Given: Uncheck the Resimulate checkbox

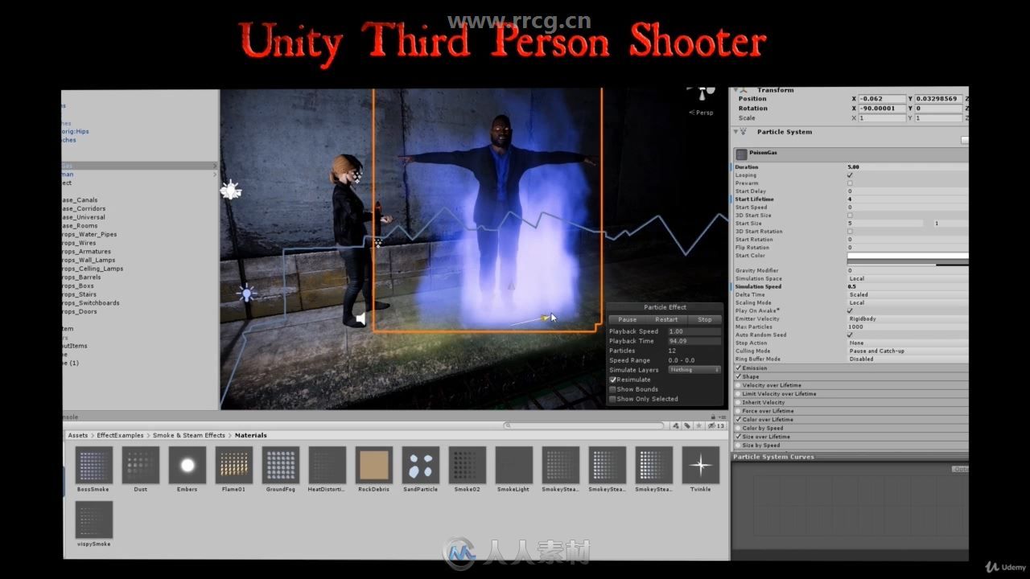Looking at the screenshot, I should 612,380.
